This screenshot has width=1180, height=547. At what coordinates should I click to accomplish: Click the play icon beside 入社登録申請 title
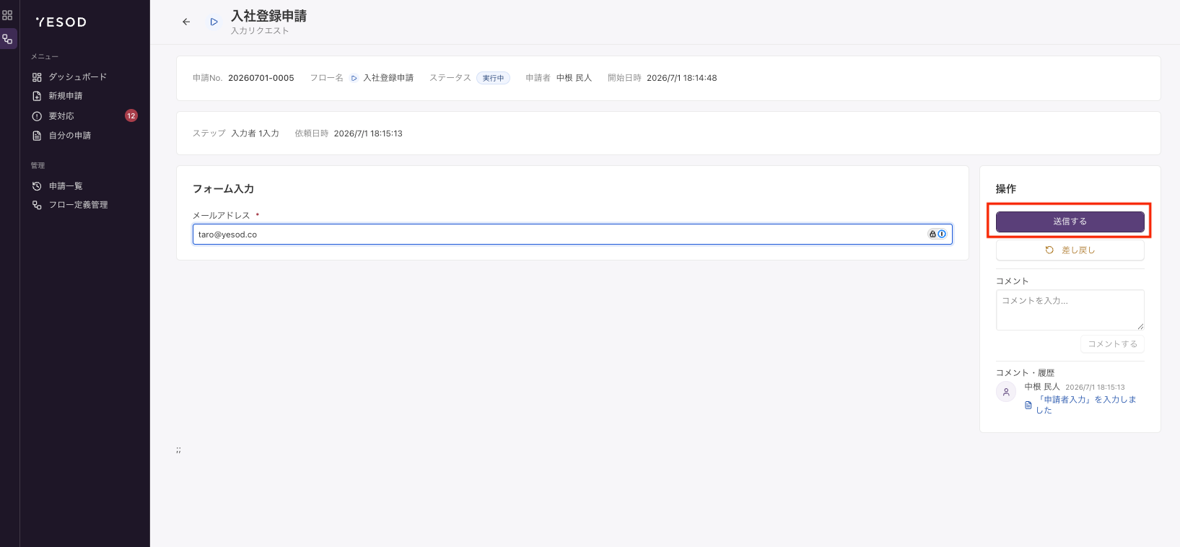click(x=214, y=22)
